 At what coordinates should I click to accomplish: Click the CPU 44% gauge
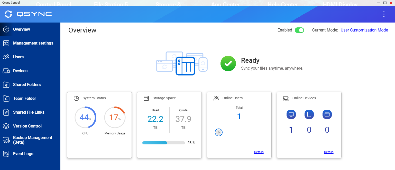(85, 118)
